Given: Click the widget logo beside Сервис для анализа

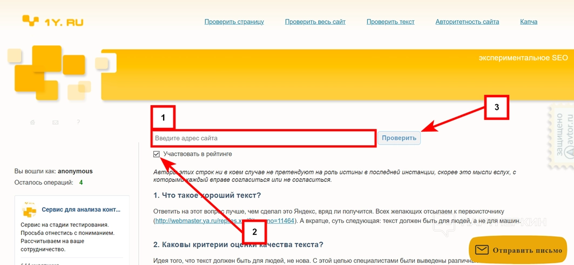Looking at the screenshot, I should click(x=29, y=210).
